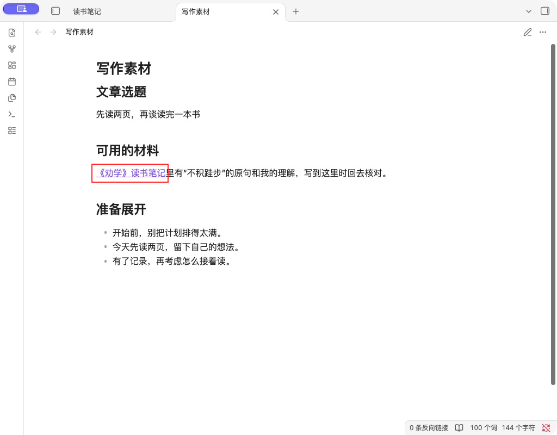This screenshot has width=557, height=435.
Task: Click the red sync status icon
Action: [x=546, y=428]
